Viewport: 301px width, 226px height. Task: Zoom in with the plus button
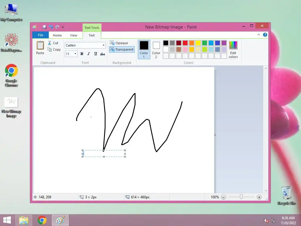259,197
